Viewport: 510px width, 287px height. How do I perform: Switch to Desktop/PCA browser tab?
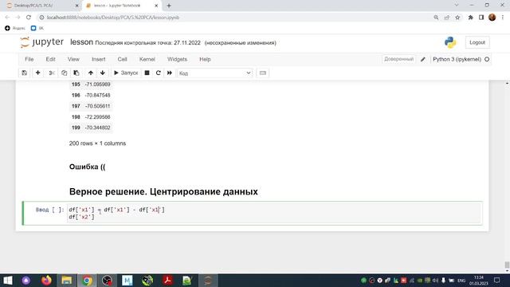click(x=41, y=6)
